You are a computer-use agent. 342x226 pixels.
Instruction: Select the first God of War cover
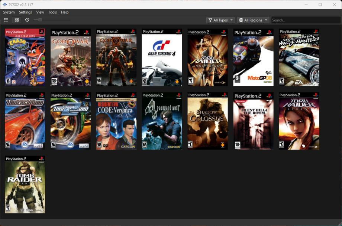tap(71, 57)
